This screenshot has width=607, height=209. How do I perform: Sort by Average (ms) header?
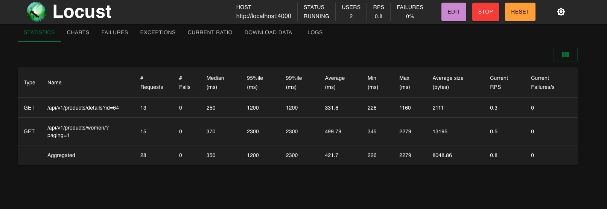tap(335, 82)
